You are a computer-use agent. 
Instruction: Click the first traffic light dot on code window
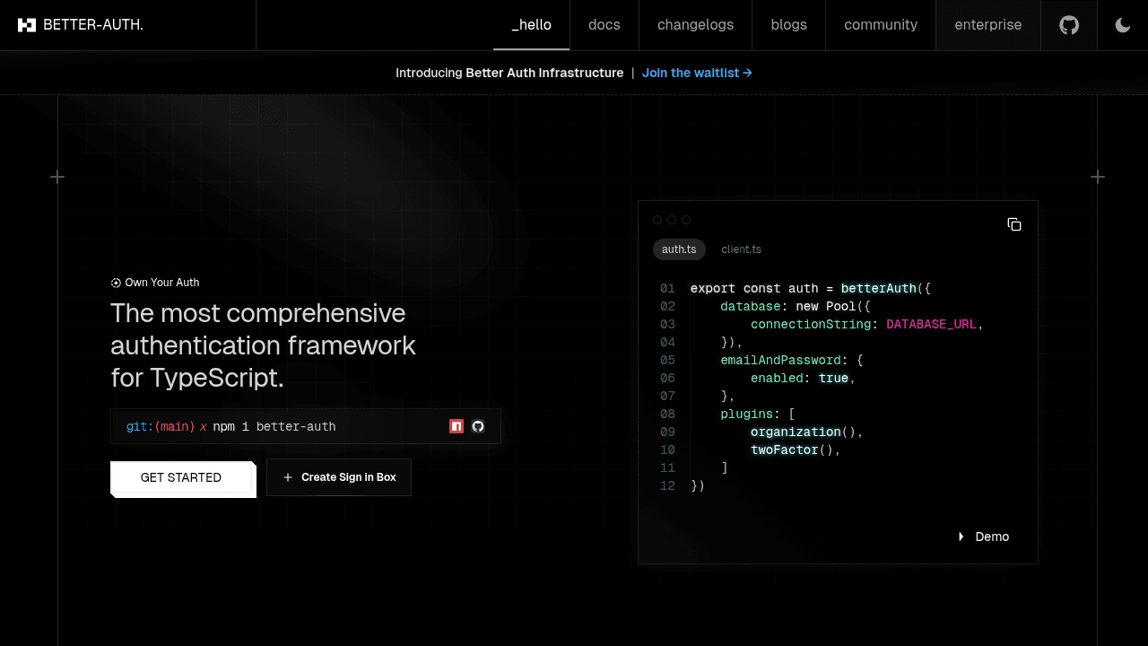(x=657, y=220)
